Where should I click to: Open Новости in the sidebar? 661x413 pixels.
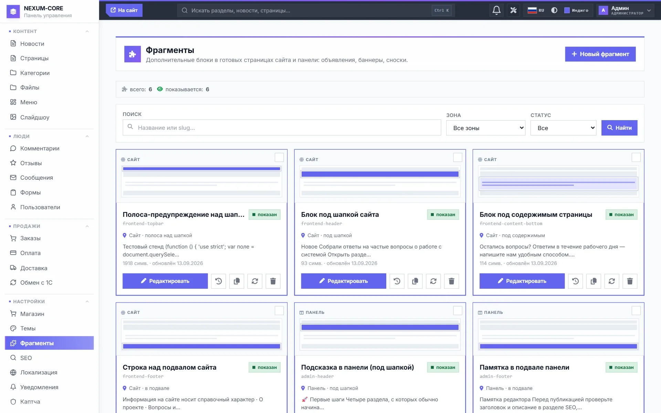tap(49, 44)
